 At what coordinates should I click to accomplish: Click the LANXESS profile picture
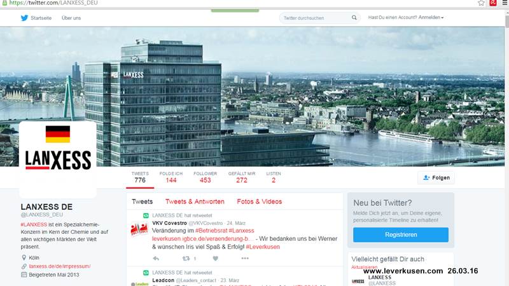click(x=58, y=159)
